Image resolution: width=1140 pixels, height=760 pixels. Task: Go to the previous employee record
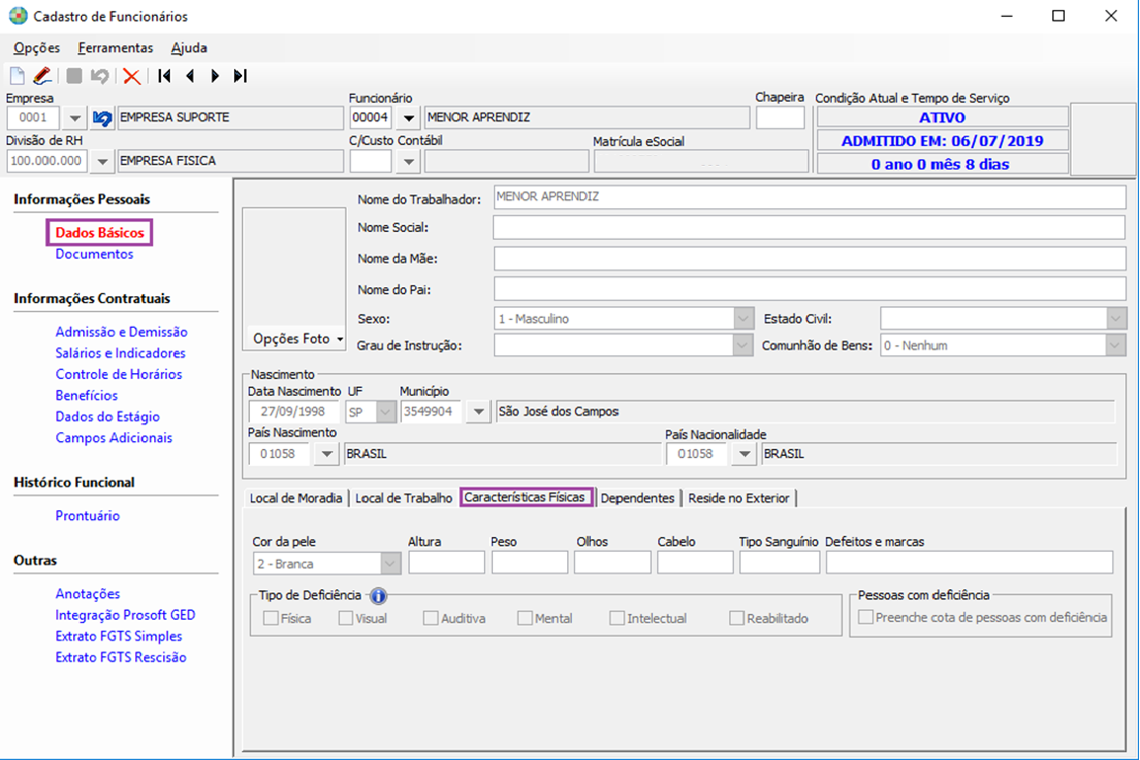[x=191, y=76]
